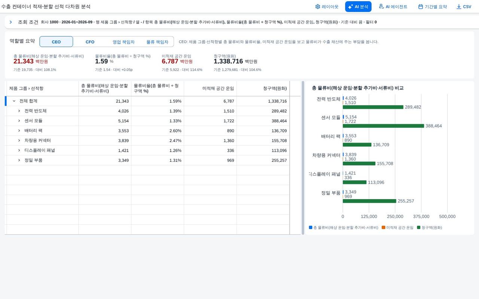
Task: Toggle the green 청구액(원화) legend swatch
Action: pyautogui.click(x=419, y=227)
